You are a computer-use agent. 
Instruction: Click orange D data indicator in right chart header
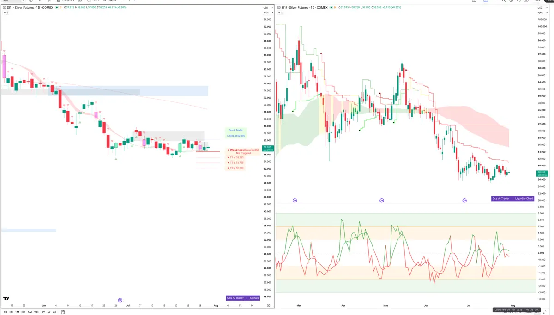coord(336,8)
